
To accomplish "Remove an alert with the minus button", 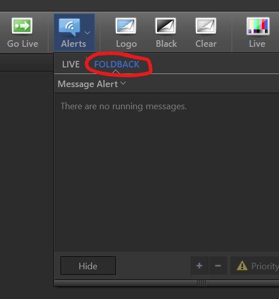I will pyautogui.click(x=218, y=266).
